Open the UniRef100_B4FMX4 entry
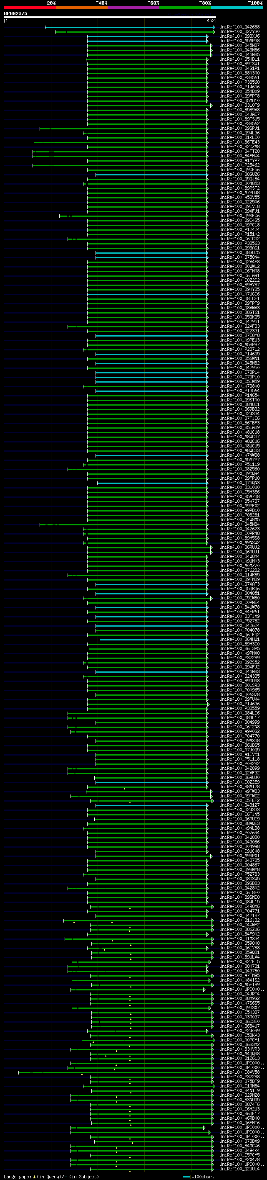267x1180 pixels. [239, 156]
